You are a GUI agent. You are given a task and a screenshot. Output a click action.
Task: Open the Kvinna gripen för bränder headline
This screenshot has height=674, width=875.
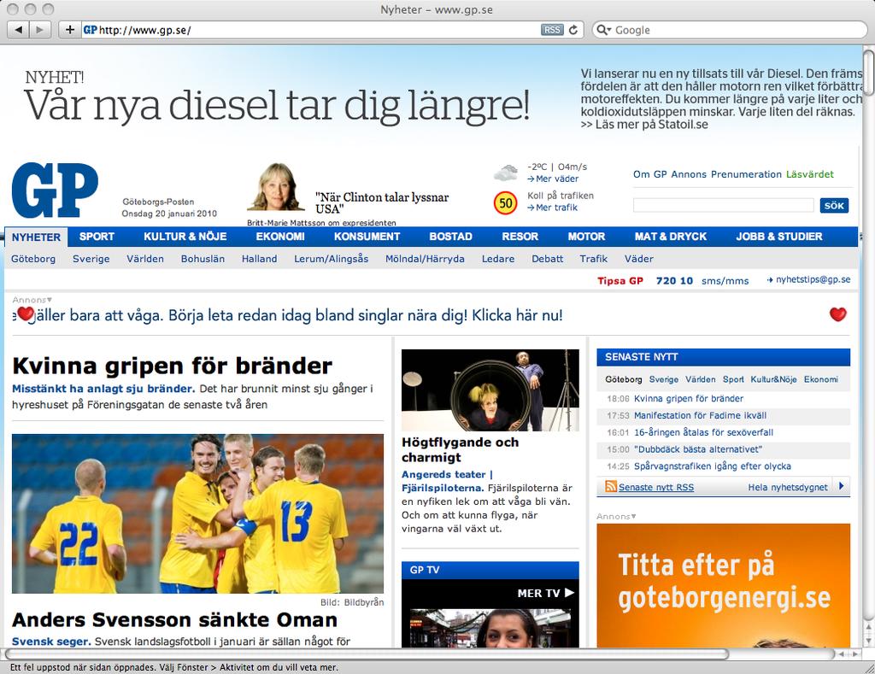click(x=173, y=366)
